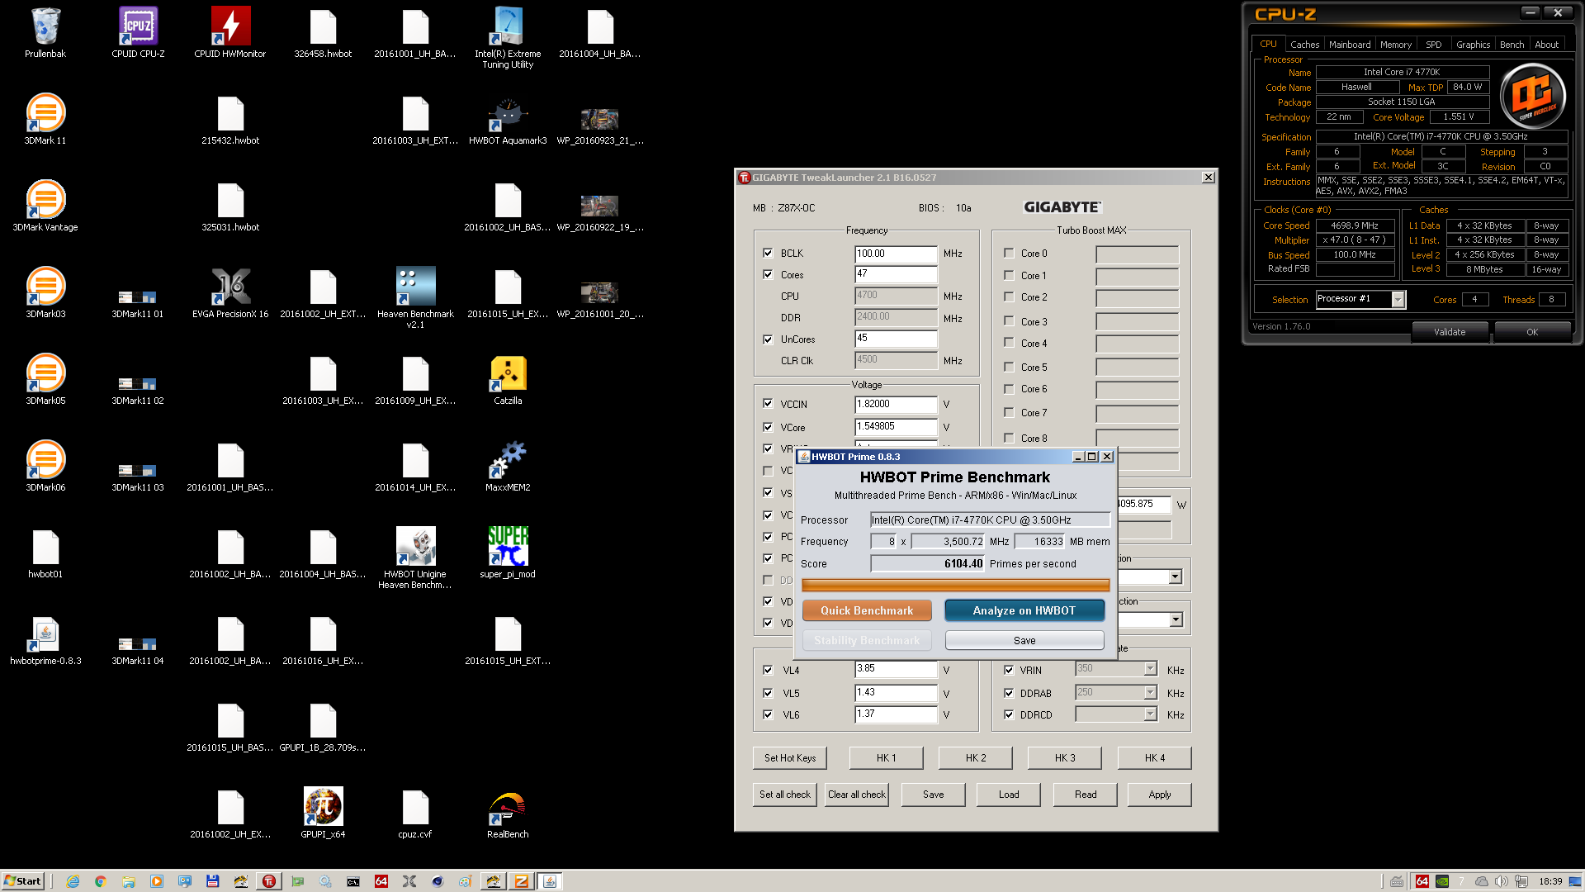Open the Graphics tab in CPU-Z

1473,45
